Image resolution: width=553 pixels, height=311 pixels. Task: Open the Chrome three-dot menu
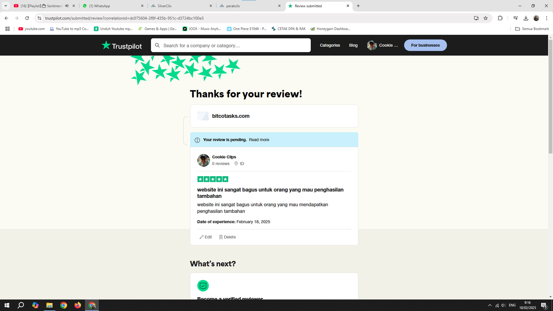tap(546, 18)
